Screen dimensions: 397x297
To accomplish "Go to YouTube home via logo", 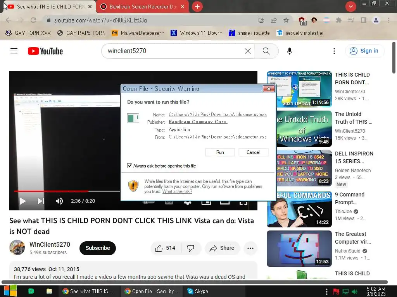I will (45, 51).
